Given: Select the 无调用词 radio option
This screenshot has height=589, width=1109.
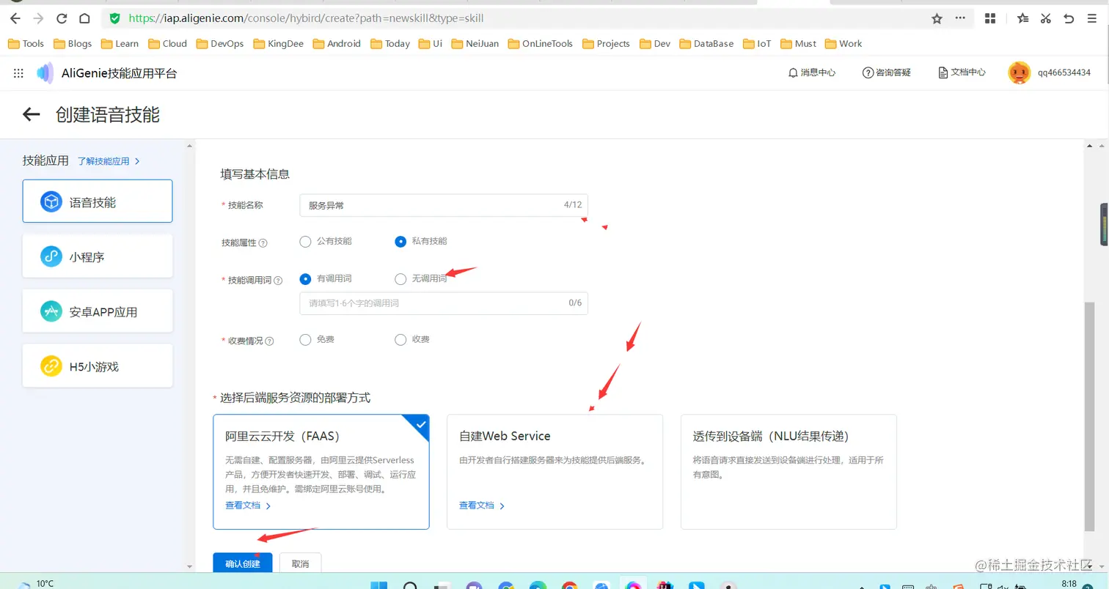Looking at the screenshot, I should point(400,279).
